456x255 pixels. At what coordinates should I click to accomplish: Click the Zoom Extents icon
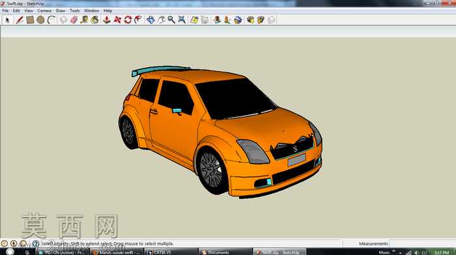tap(182, 20)
